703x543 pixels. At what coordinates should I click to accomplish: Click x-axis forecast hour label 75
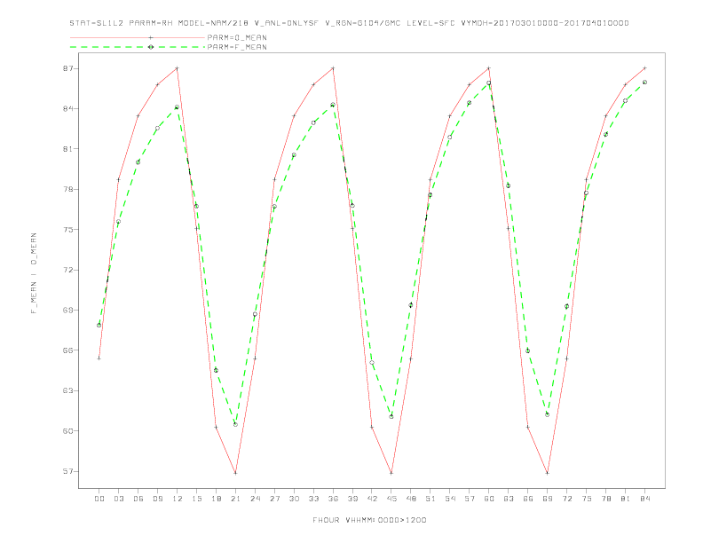(587, 499)
